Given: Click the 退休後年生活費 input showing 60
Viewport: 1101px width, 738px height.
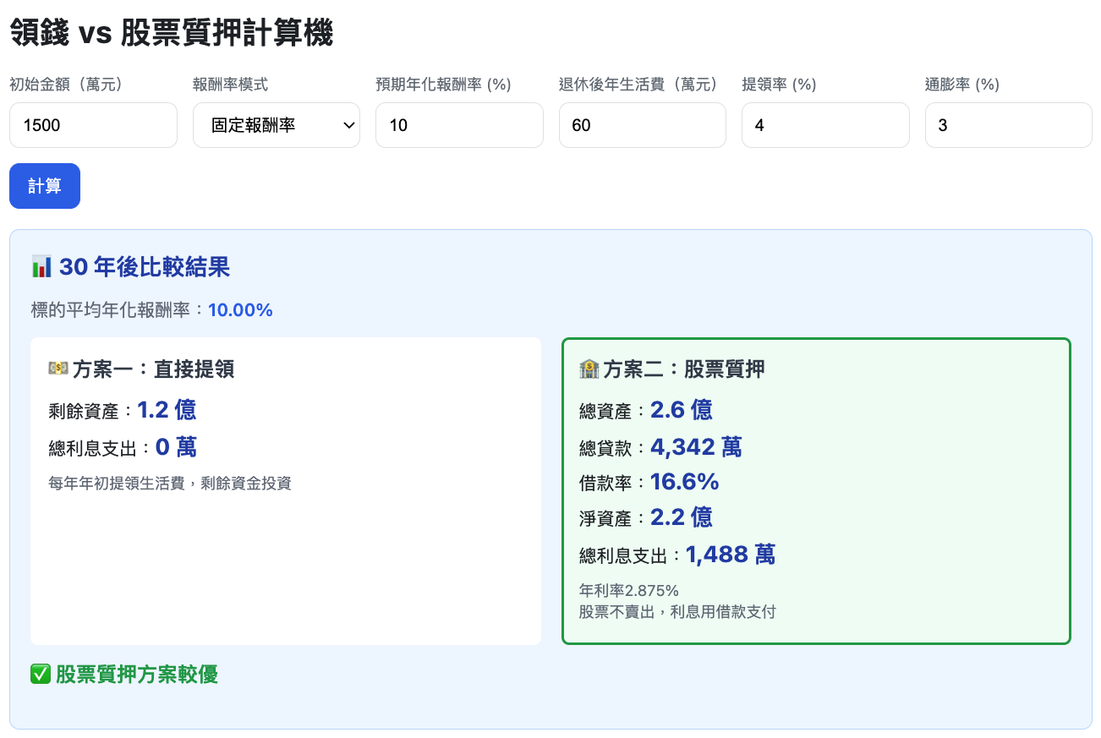Looking at the screenshot, I should point(642,125).
